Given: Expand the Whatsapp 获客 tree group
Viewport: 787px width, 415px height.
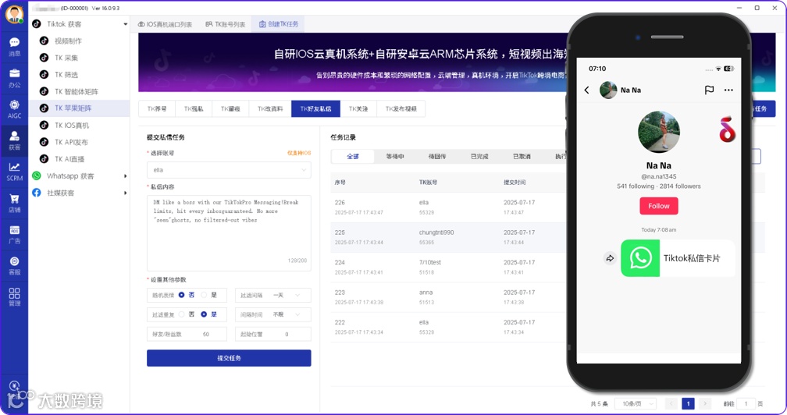Looking at the screenshot, I should pyautogui.click(x=126, y=176).
